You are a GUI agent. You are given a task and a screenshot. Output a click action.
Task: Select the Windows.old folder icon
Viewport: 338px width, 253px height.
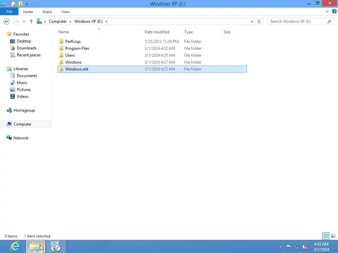pos(61,69)
